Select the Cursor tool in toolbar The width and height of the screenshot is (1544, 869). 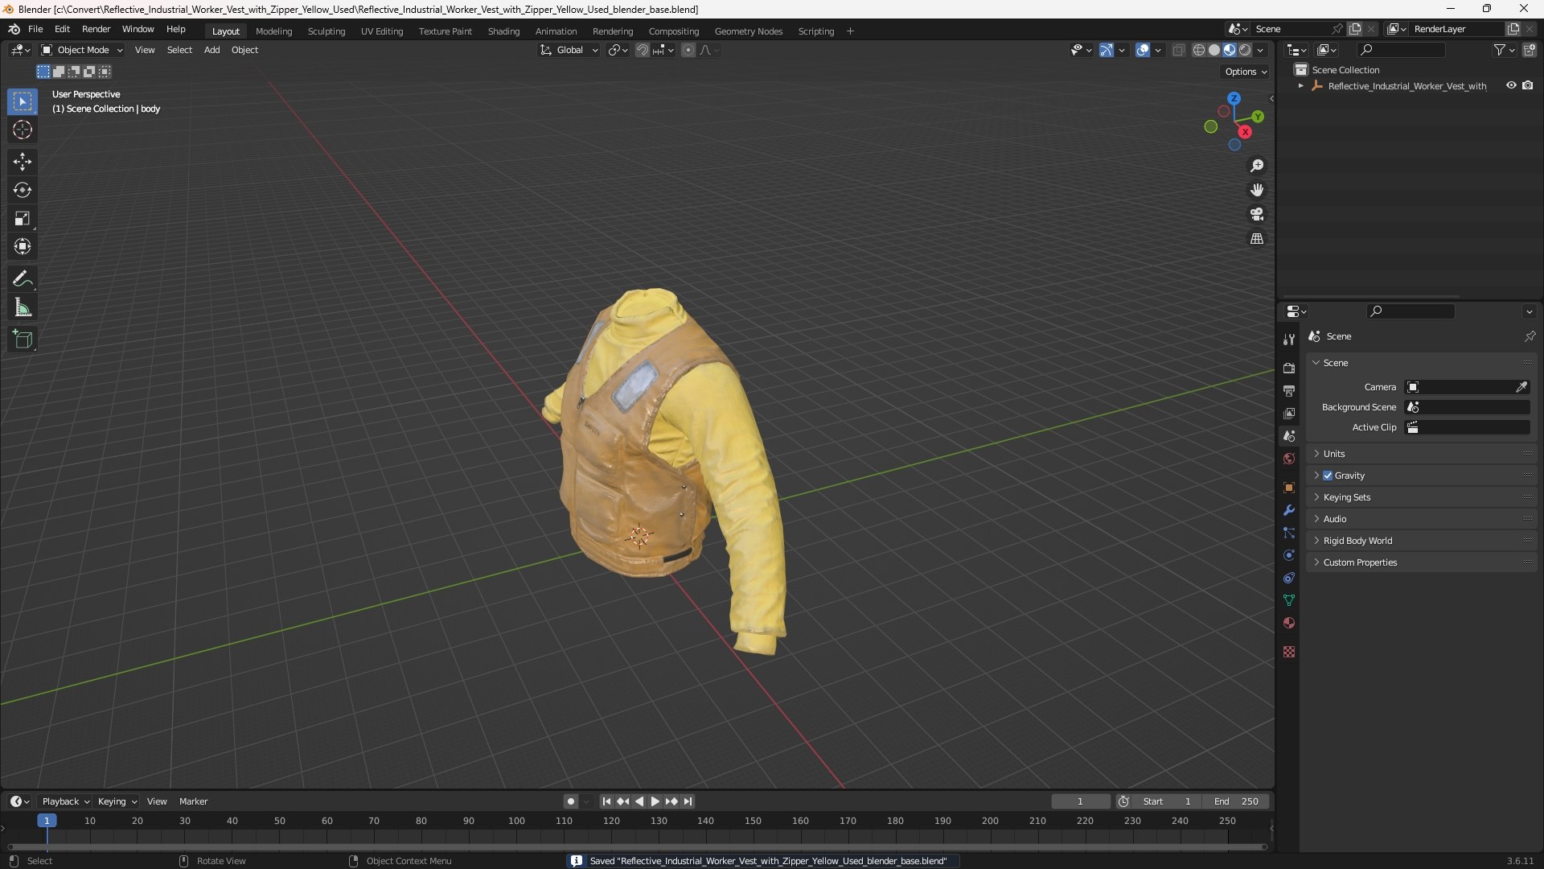23,130
